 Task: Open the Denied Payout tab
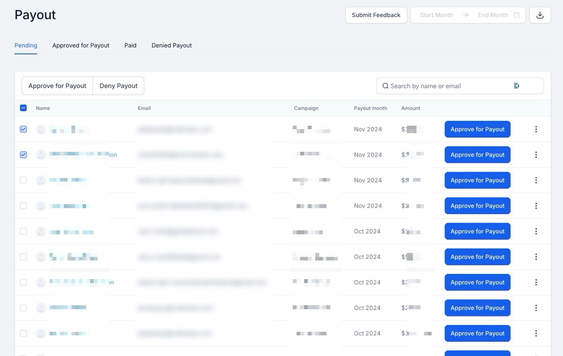pyautogui.click(x=172, y=46)
